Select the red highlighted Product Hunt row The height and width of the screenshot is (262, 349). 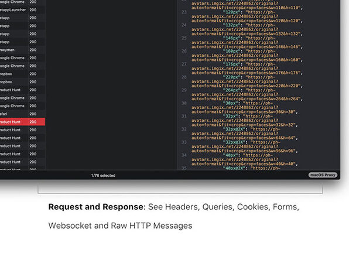tap(22, 122)
